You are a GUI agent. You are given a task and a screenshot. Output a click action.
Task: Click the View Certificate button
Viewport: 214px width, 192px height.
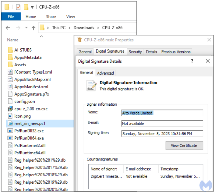(184, 145)
